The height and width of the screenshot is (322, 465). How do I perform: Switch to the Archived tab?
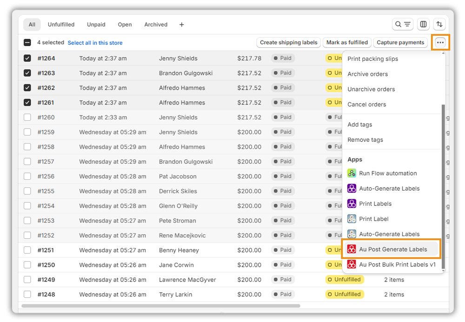tap(156, 25)
